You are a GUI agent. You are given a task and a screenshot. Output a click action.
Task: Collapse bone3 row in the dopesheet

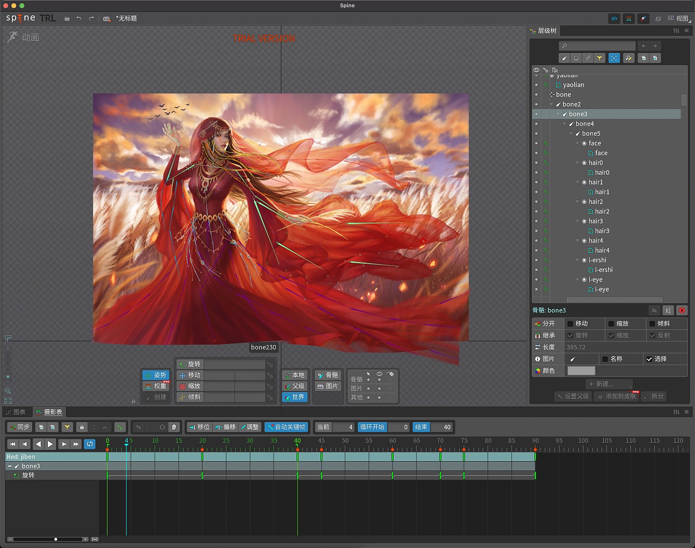(x=10, y=466)
